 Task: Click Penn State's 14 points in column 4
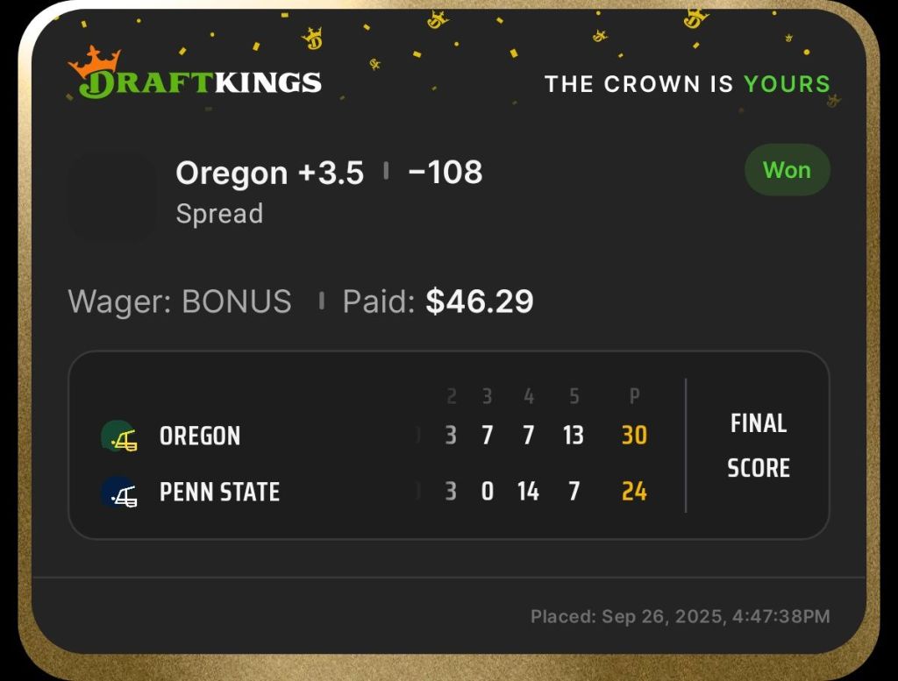(x=528, y=492)
